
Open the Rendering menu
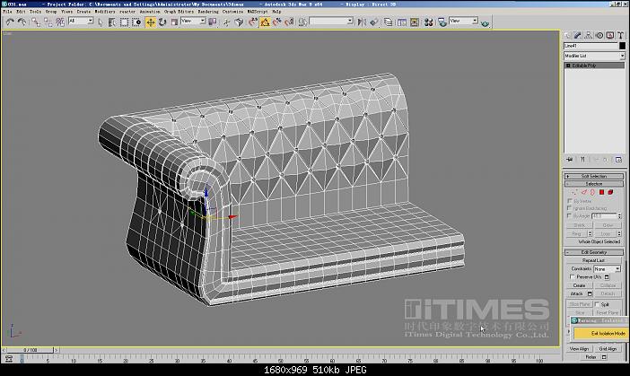coord(183,12)
